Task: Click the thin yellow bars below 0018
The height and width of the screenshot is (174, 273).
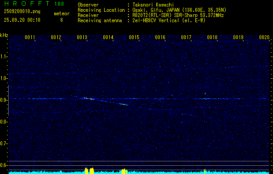Action: [x=205, y=171]
